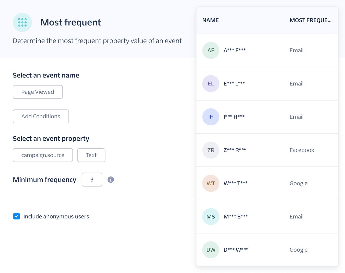Click the Email value for A*** F***

tap(296, 50)
